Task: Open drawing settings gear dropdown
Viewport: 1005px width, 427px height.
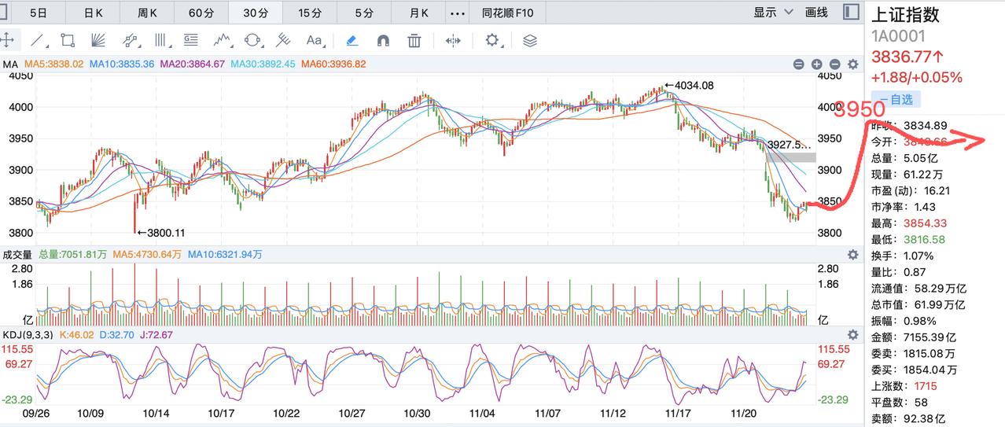Action: [495, 40]
